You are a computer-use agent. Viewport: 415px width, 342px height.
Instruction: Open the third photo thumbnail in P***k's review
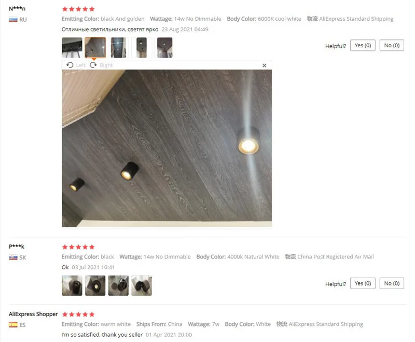tap(118, 285)
